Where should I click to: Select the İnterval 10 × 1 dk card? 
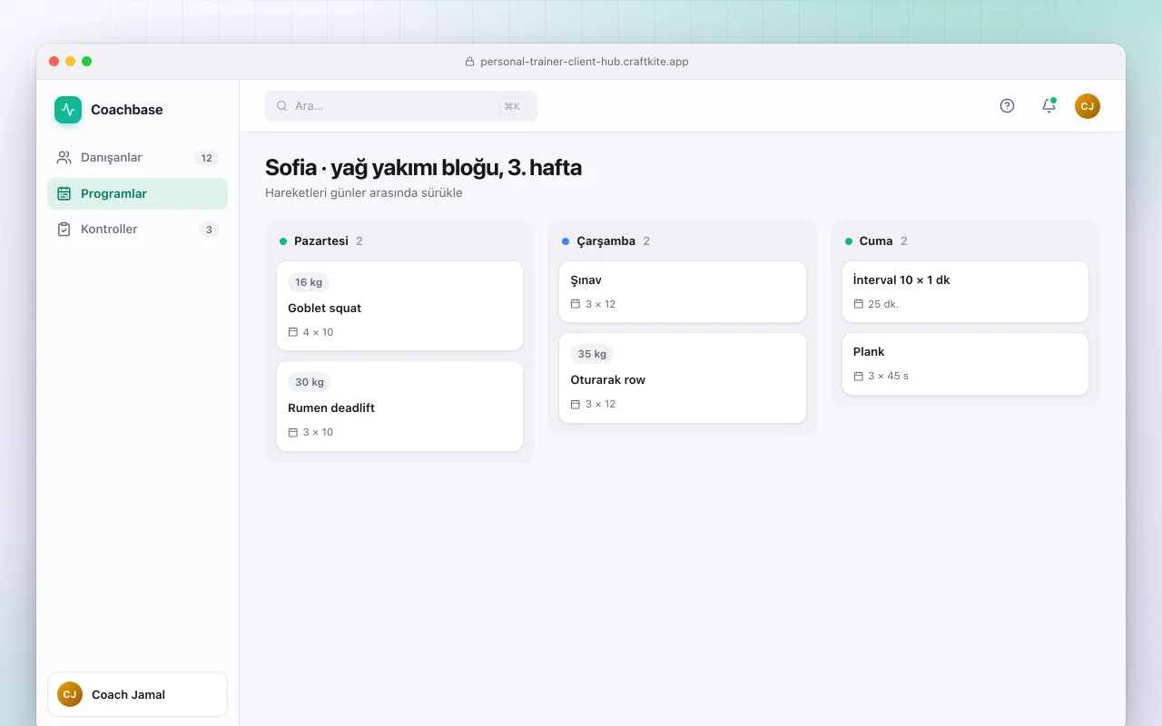click(x=965, y=291)
